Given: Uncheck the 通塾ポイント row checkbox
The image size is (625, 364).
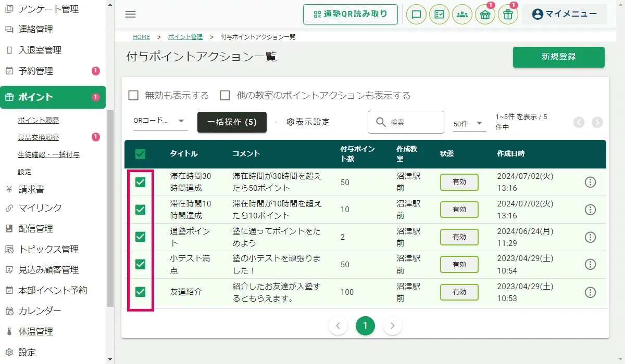Looking at the screenshot, I should pyautogui.click(x=140, y=237).
